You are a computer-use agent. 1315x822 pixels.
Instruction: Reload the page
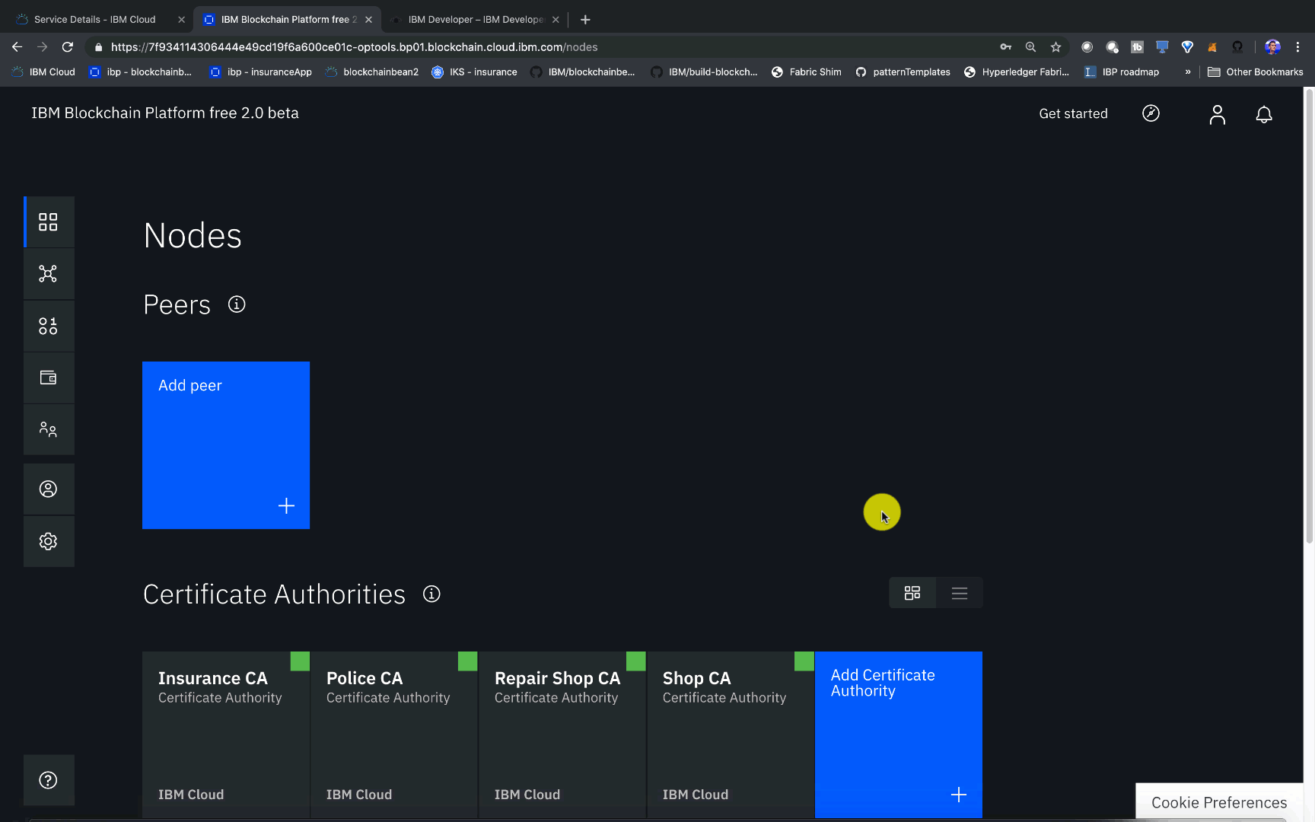(68, 46)
